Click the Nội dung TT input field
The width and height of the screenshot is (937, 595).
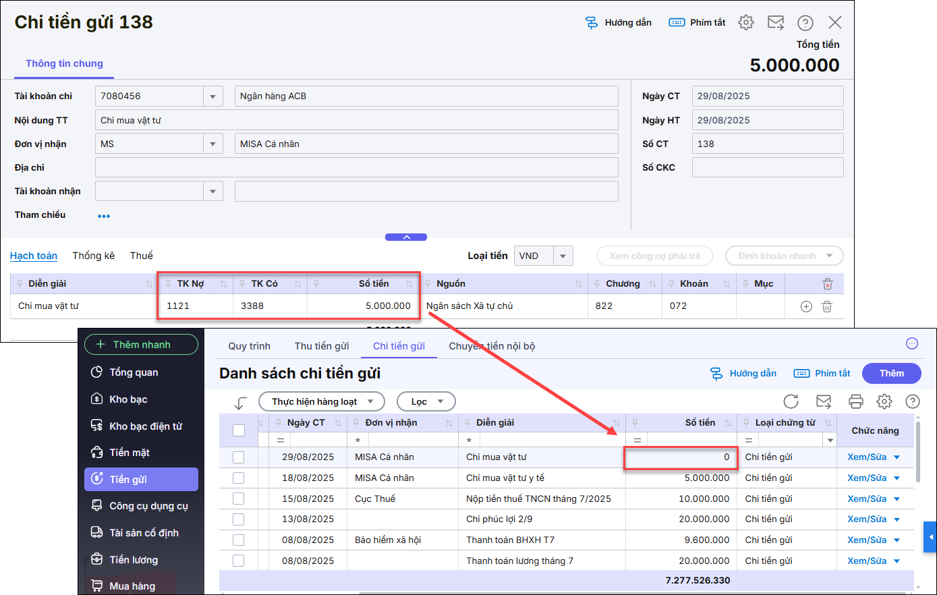[x=356, y=120]
